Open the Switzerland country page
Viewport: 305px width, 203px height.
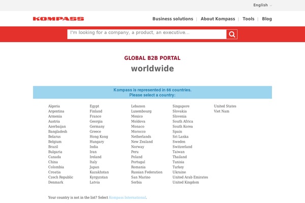pos(182,147)
